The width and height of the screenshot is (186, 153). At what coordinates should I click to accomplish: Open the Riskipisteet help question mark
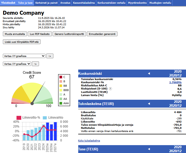(110, 89)
